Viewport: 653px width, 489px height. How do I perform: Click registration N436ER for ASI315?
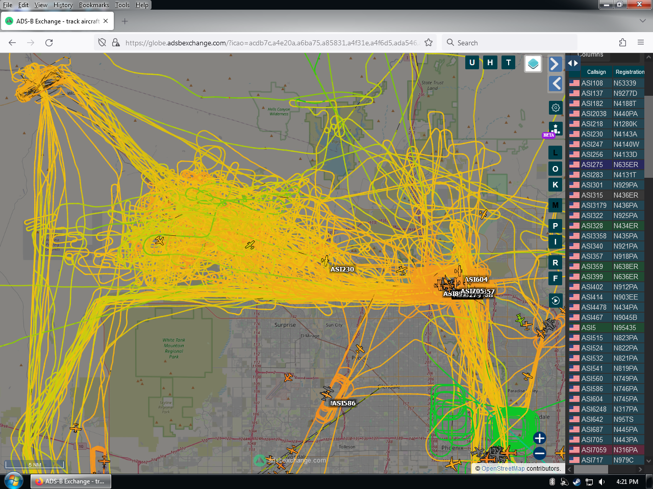[x=625, y=195]
